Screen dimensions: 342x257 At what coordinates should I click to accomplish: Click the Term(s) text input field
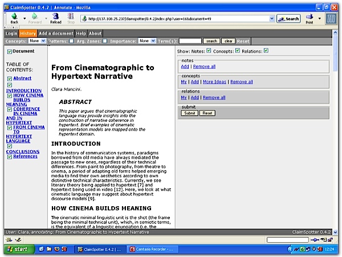pos(190,41)
